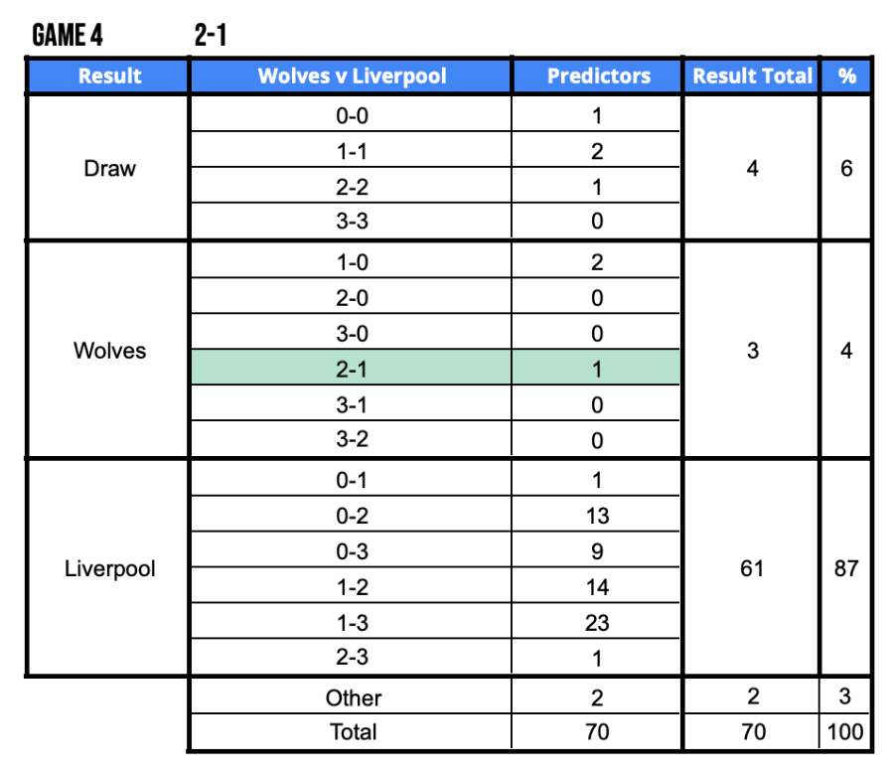
Task: Select the "Draw" result category cell
Action: (109, 168)
